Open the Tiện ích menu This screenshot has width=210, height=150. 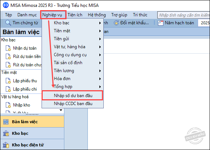pyautogui.click(x=75, y=15)
